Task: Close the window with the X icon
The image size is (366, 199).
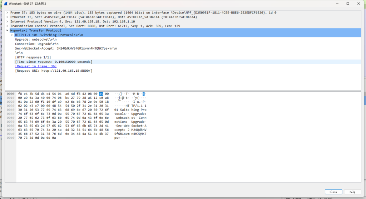Action: point(358,4)
